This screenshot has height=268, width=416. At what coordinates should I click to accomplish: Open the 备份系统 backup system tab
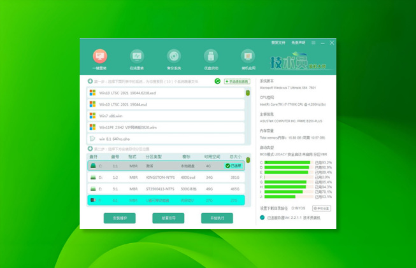tap(174, 60)
